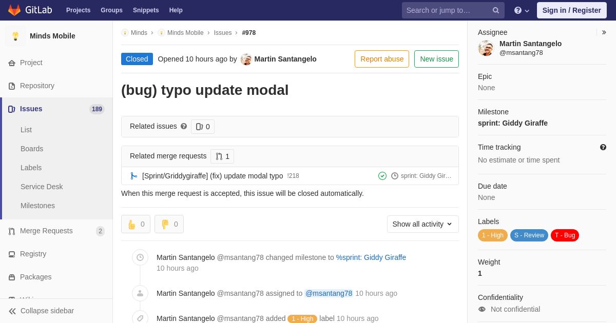Click the thumbs up emoji button
Screen dimensions: 616x323
136,224
